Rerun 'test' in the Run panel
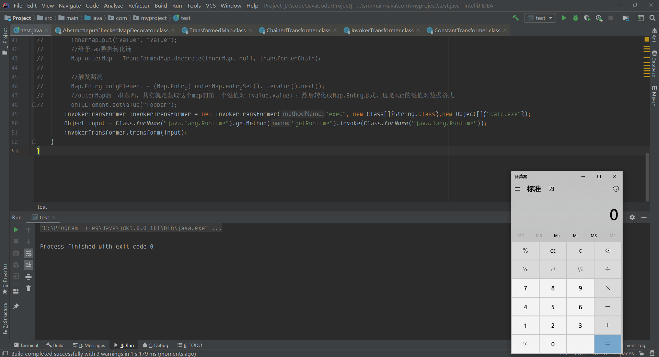This screenshot has width=659, height=357. tap(16, 230)
